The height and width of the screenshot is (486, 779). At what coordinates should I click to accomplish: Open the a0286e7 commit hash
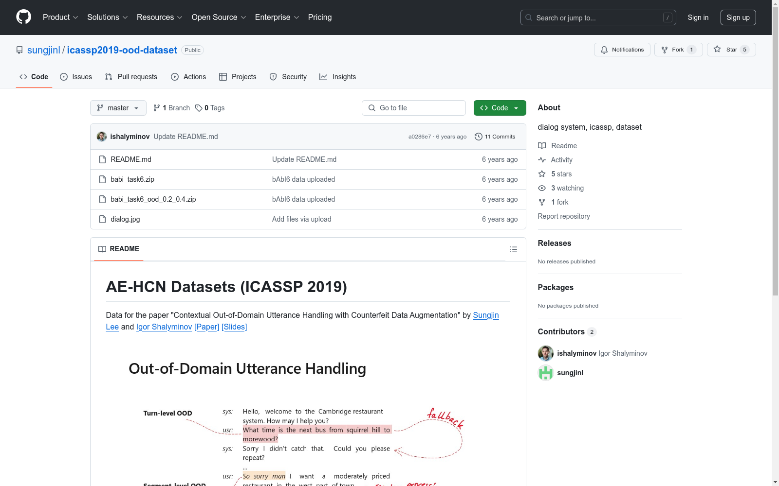[x=420, y=137]
